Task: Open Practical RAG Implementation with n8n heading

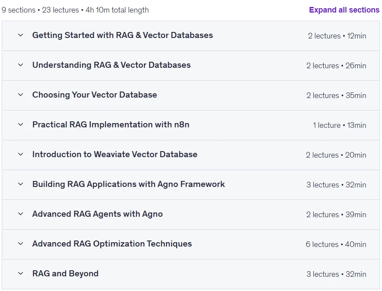Action: coord(111,125)
